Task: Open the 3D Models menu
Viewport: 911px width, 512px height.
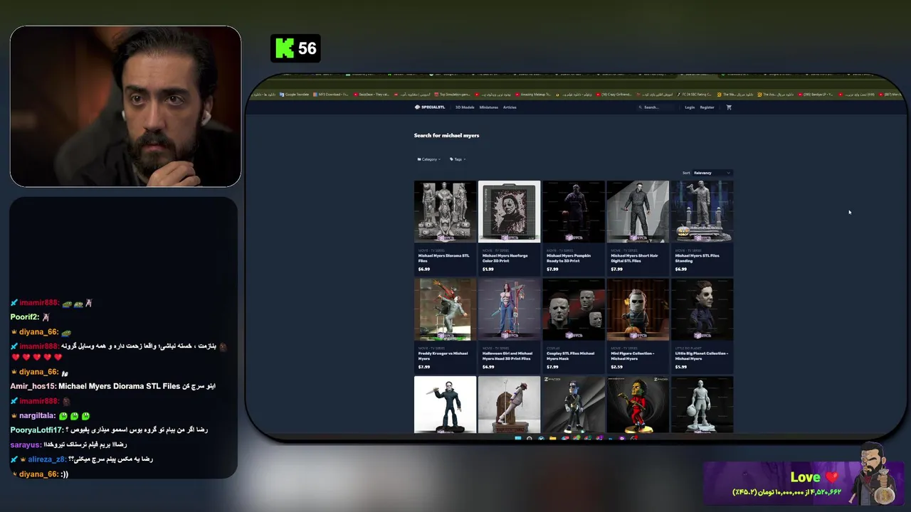Action: (465, 107)
